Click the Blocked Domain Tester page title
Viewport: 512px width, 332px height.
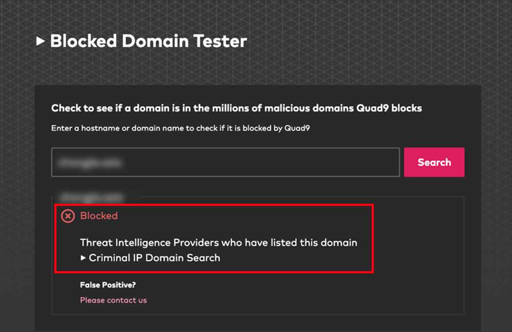point(149,41)
